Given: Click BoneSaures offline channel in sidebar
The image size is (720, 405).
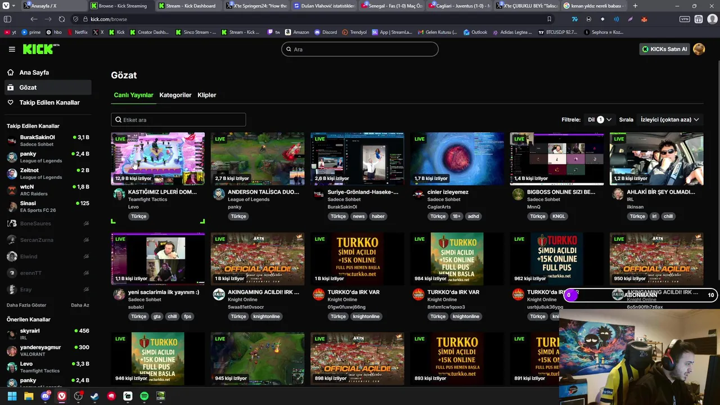Looking at the screenshot, I should pos(47,223).
